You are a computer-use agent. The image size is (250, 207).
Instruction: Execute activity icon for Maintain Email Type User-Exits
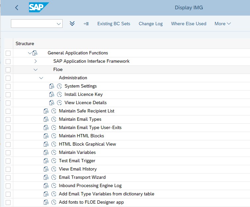click(x=54, y=128)
